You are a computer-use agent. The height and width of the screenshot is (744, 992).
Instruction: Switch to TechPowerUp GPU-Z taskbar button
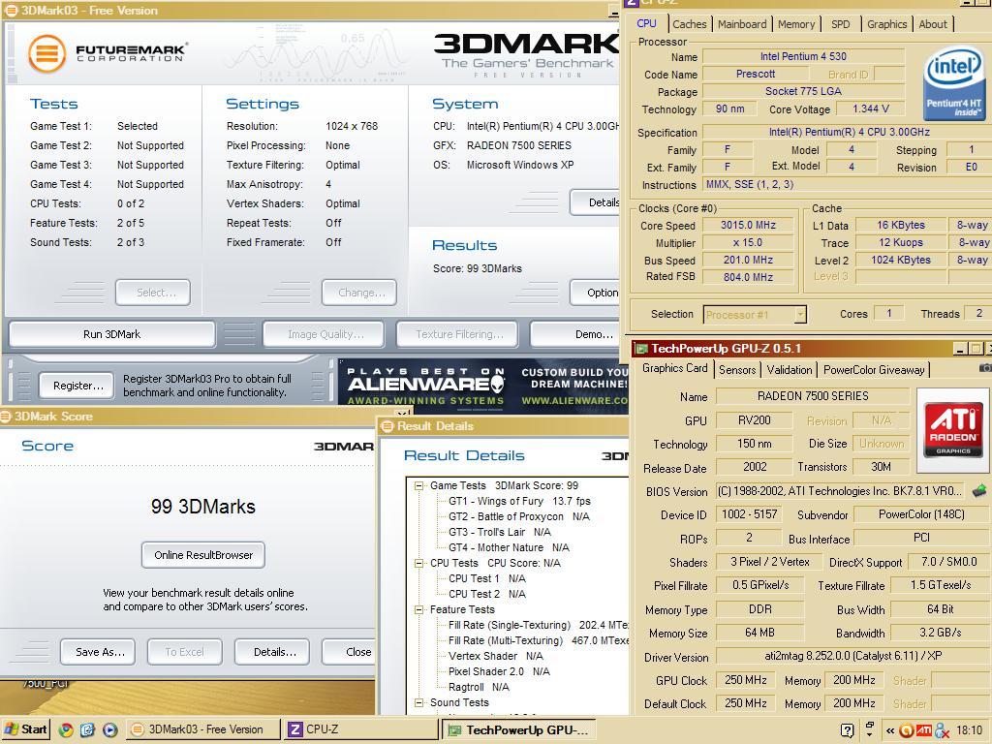click(519, 729)
